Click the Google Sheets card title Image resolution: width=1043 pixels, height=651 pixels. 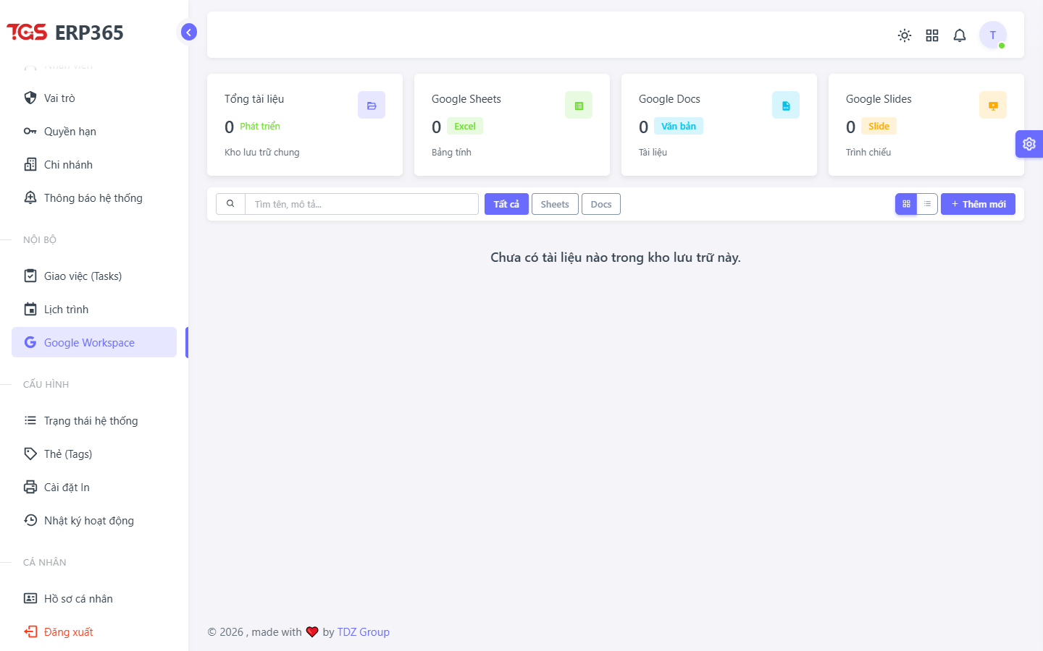[466, 99]
